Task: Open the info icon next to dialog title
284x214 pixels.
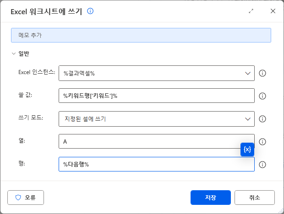Action: coord(90,11)
